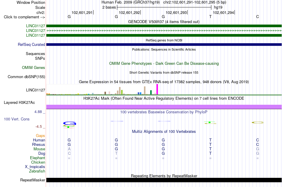
Task: Click the tall magenta bar in the GTEx chart
Action: click(157, 89)
